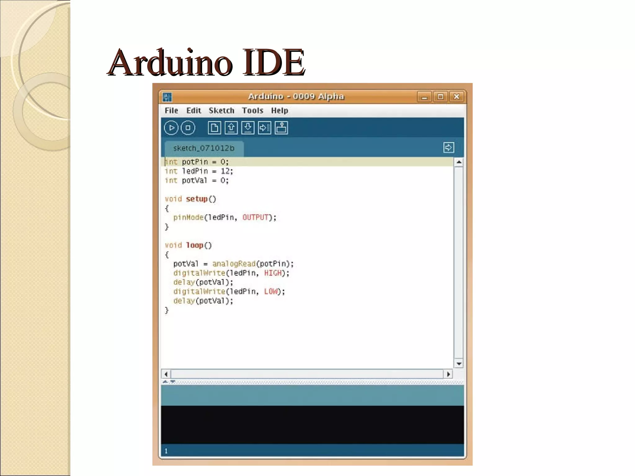Collapse console with up triangle on divider
The height and width of the screenshot is (476, 635).
point(165,382)
